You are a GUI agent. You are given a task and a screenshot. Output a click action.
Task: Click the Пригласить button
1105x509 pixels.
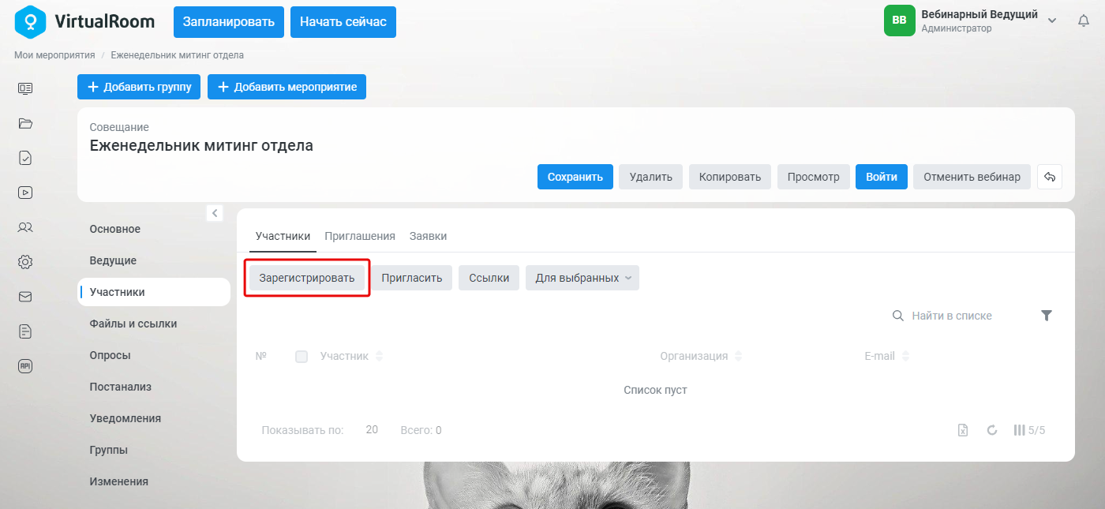pyautogui.click(x=412, y=278)
